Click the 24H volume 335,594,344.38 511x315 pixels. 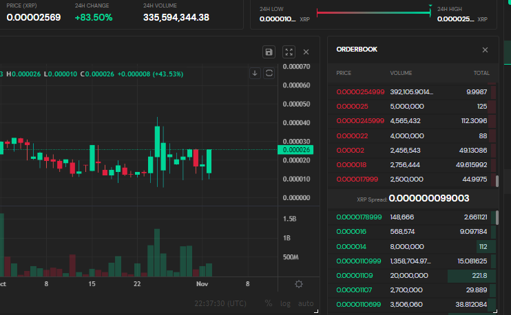click(176, 17)
